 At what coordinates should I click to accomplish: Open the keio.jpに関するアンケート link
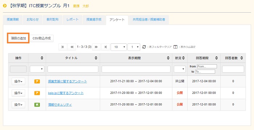[x=66, y=93]
